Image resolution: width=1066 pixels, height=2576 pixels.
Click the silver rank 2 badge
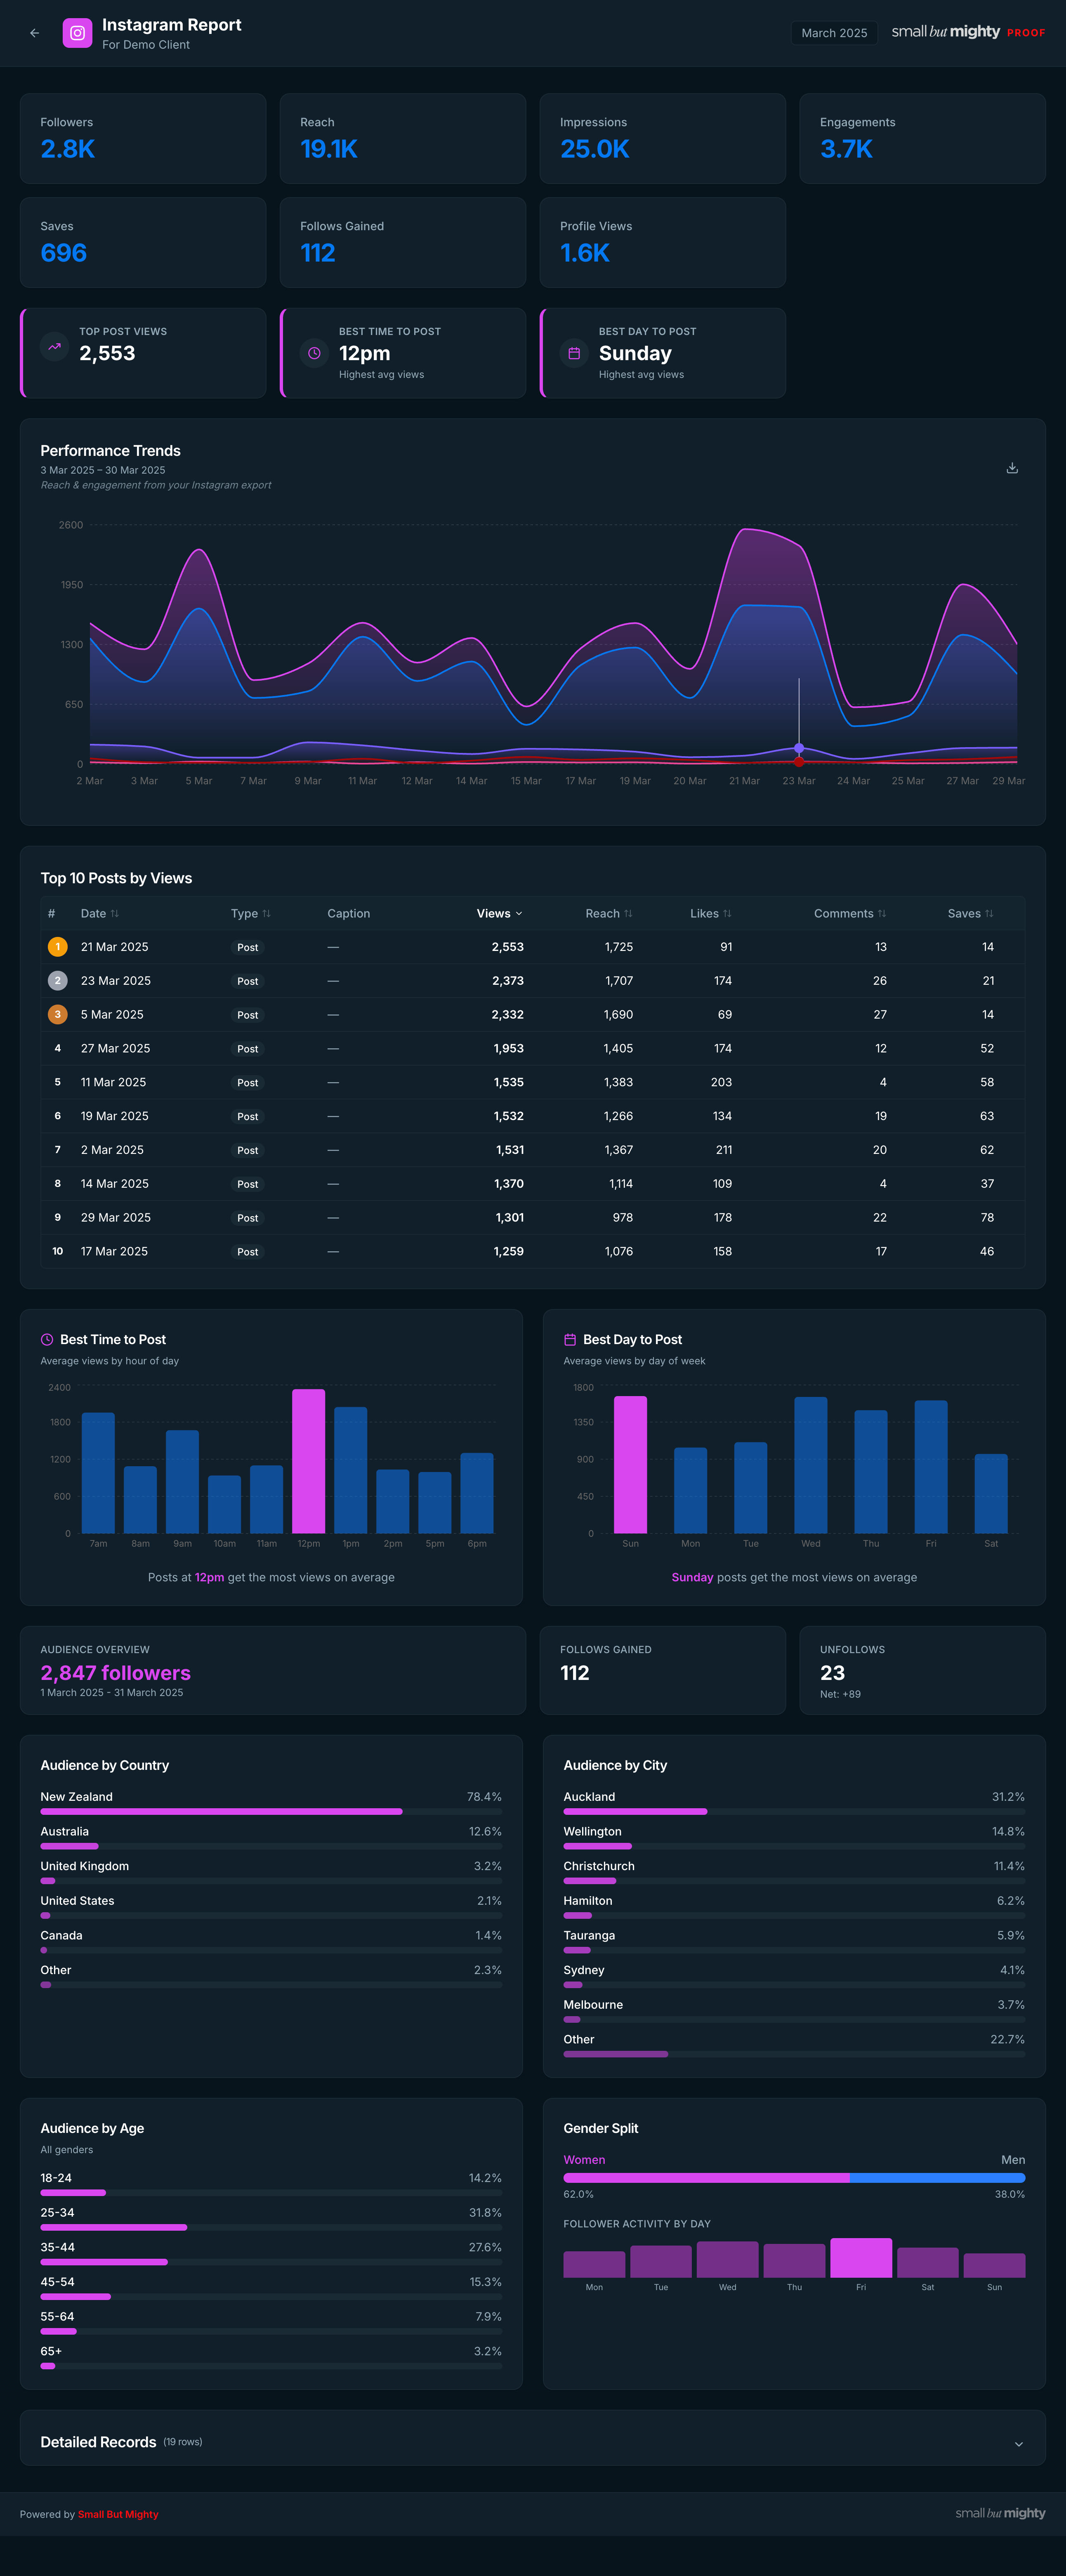[x=58, y=981]
